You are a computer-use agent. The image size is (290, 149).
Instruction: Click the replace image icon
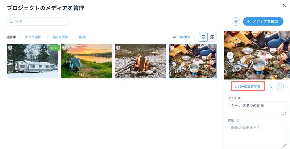point(271,86)
